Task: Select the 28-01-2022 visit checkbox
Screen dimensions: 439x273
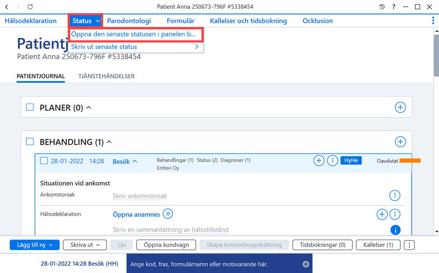Action: pos(44,161)
